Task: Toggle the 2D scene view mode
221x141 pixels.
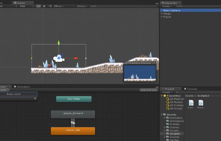Action: (38, 6)
